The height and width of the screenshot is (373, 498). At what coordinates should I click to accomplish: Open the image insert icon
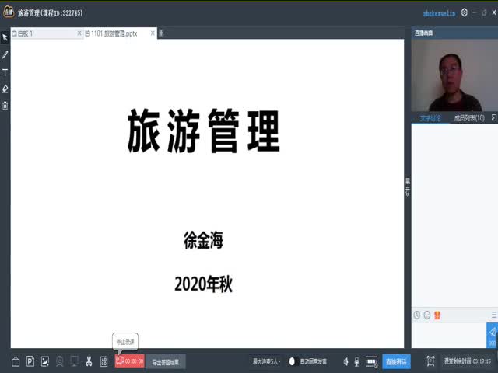45,361
